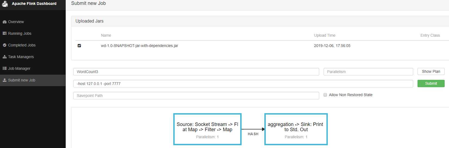Enable Allow Non Restored State
Image resolution: width=449 pixels, height=148 pixels.
click(x=325, y=95)
